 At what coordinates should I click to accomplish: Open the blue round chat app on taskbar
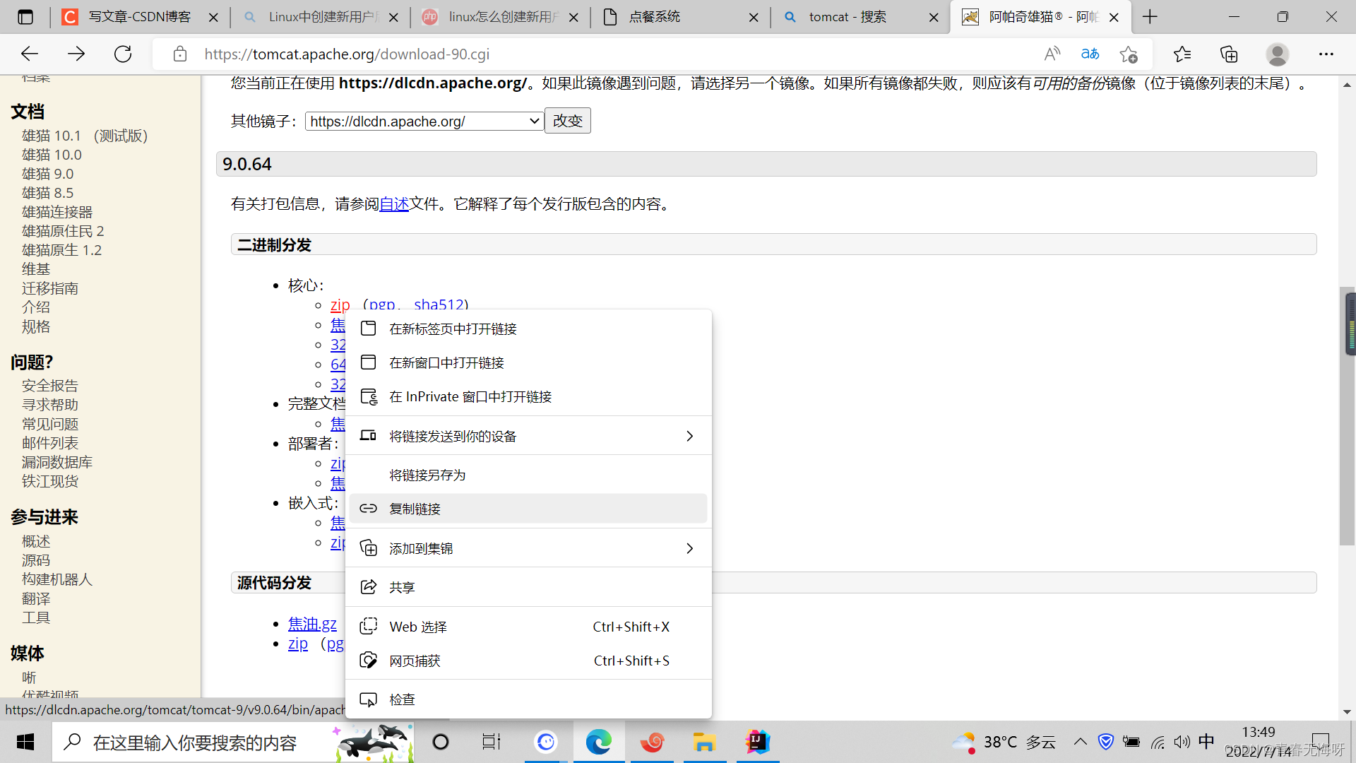click(x=546, y=743)
